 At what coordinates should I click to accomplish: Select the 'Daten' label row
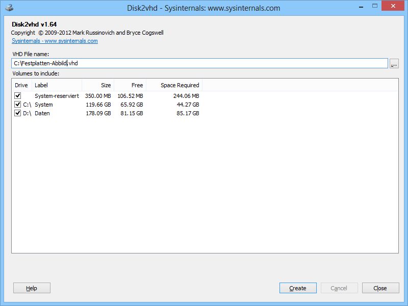(42, 113)
